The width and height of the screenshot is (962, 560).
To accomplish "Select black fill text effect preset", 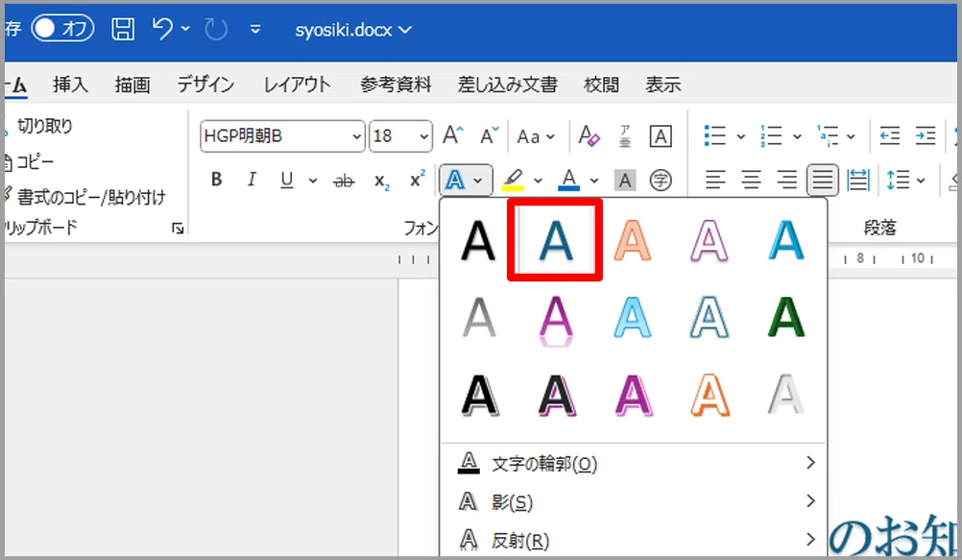I will pos(478,241).
